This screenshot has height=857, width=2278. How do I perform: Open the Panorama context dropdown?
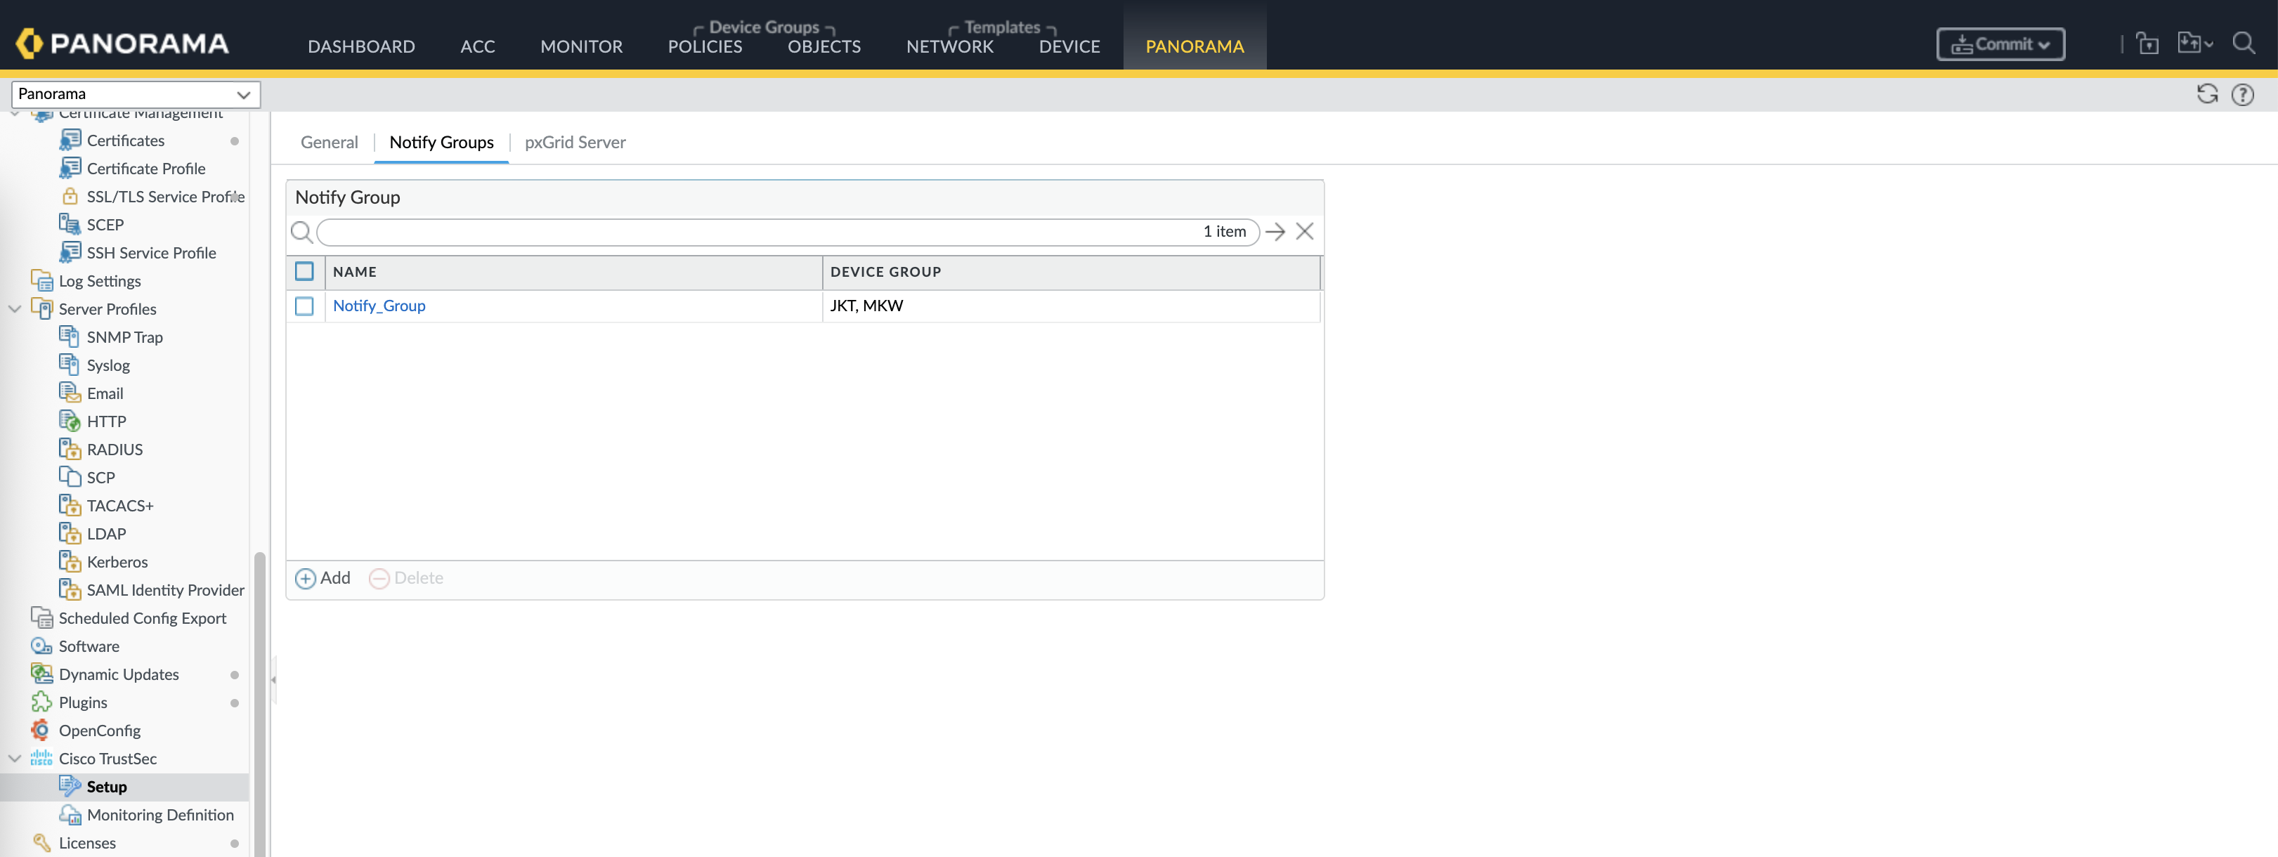[136, 93]
